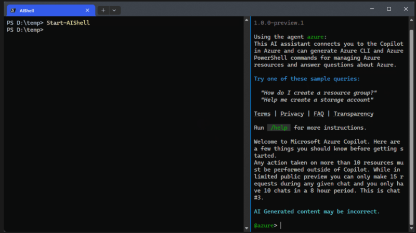Click the PowerShell icon on AIShell tab
The width and height of the screenshot is (416, 233).
(12, 10)
